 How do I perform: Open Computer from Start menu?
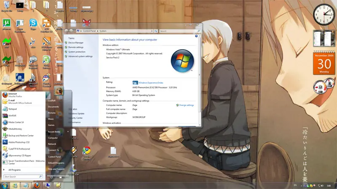click(x=53, y=138)
